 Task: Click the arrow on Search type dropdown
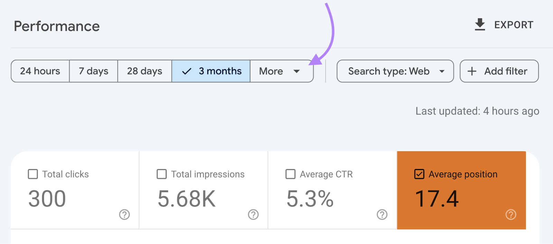[442, 72]
